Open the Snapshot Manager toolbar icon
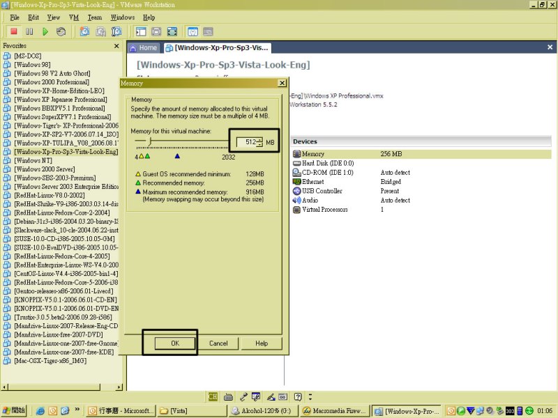558x418 pixels. pos(116,31)
